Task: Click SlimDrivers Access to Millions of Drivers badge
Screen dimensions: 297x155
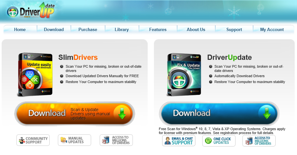Action: [116, 140]
